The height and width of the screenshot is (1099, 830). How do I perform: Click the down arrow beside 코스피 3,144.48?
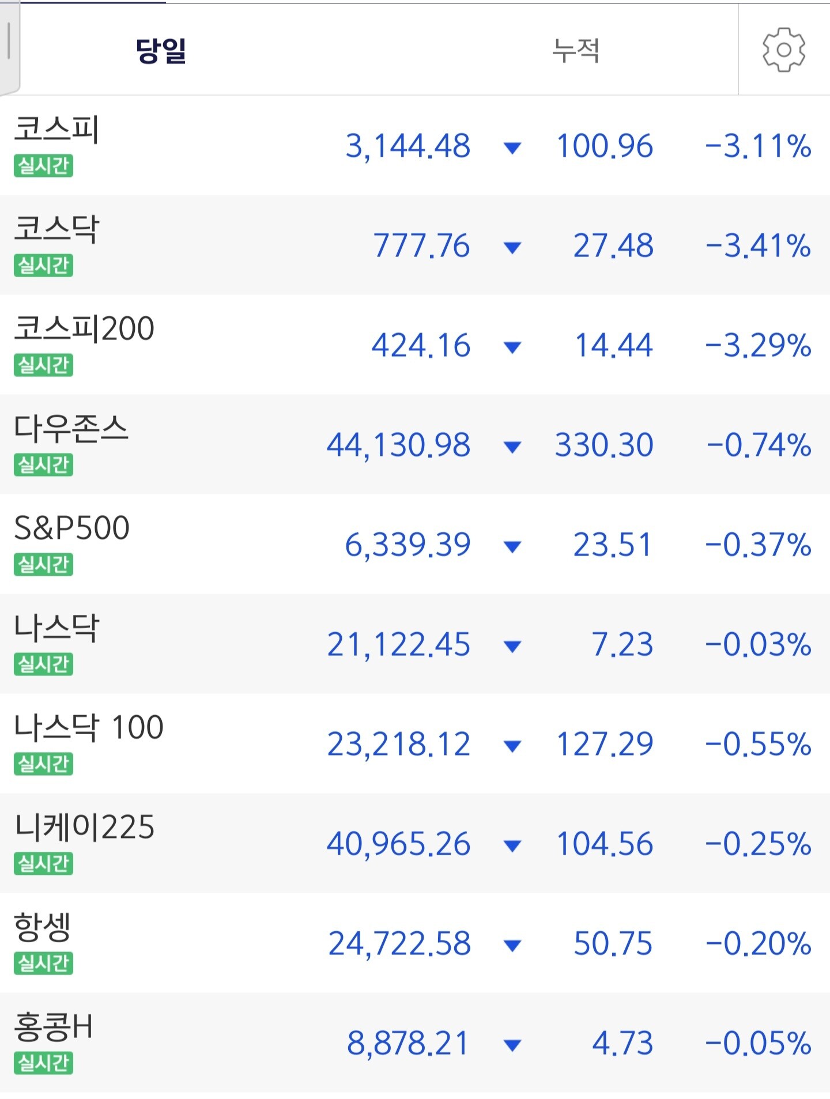512,148
